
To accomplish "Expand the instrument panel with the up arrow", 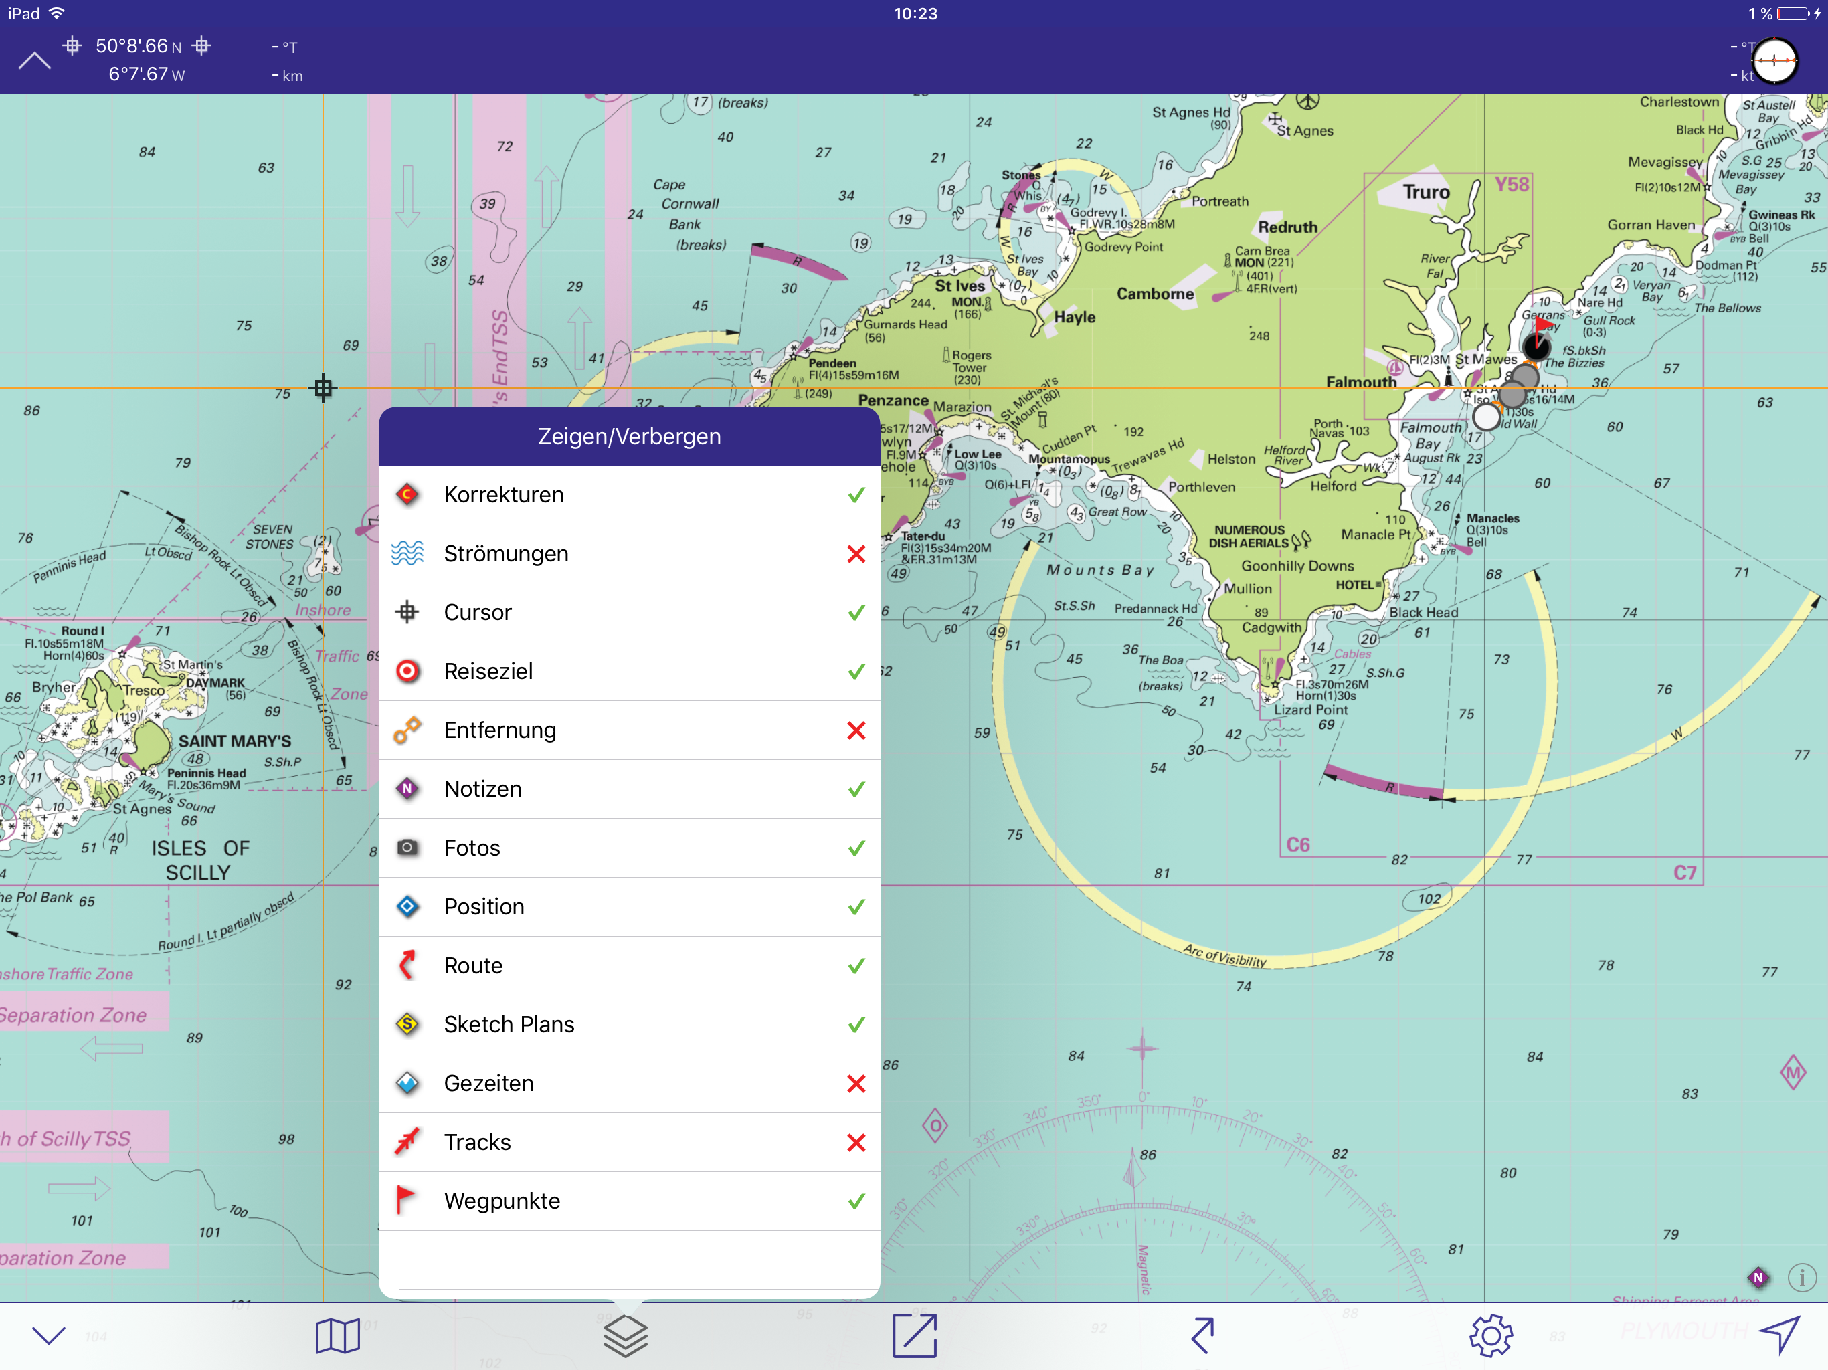I will coord(34,60).
